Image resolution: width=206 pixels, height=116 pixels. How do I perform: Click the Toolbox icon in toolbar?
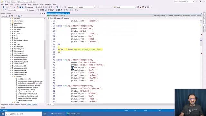pos(145,7)
